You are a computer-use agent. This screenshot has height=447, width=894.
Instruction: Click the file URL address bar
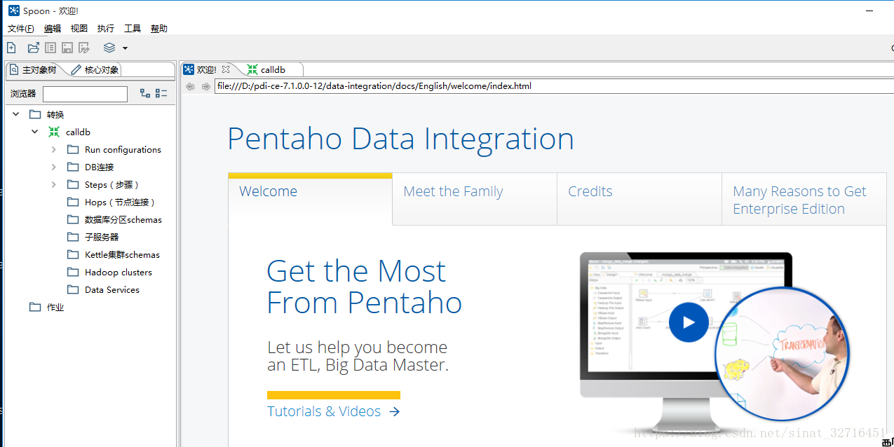[553, 86]
